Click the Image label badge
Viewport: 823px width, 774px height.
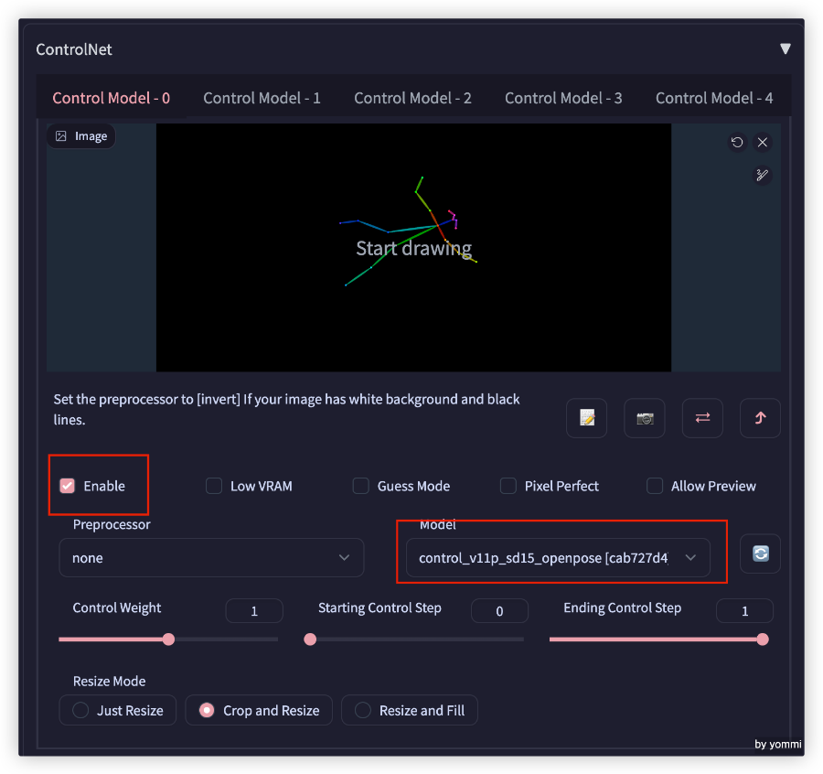(x=81, y=136)
